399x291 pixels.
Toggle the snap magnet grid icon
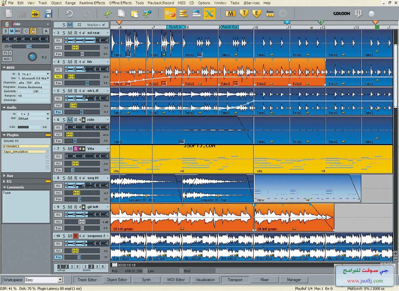click(170, 13)
